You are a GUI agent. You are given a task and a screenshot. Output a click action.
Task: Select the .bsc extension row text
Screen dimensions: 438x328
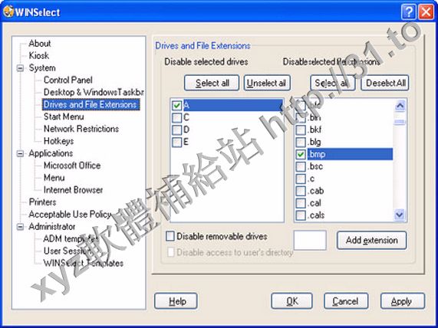point(316,166)
